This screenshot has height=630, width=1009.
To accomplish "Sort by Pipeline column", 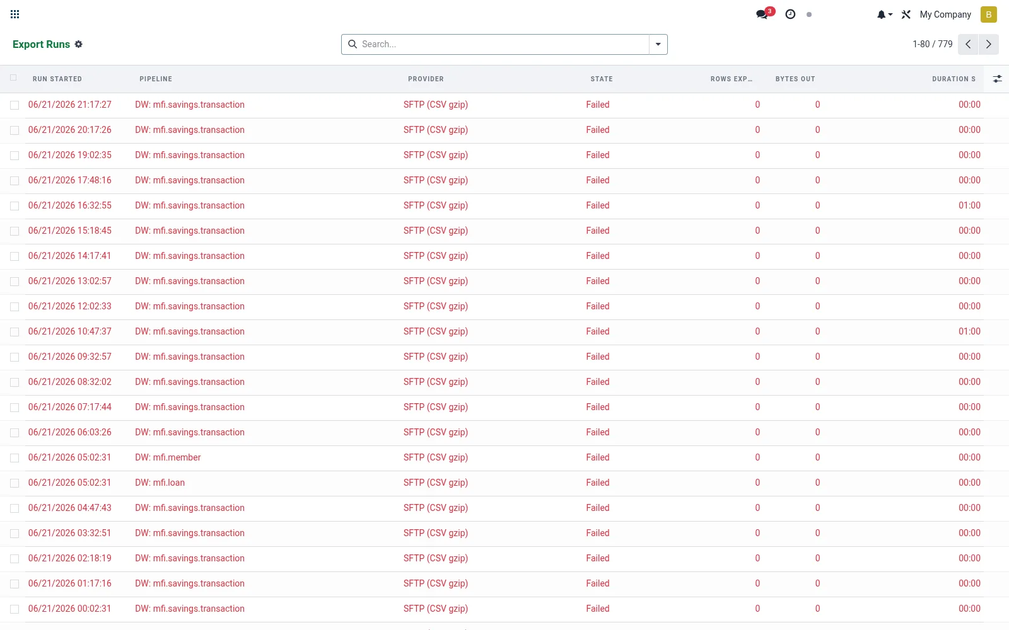I will click(156, 79).
